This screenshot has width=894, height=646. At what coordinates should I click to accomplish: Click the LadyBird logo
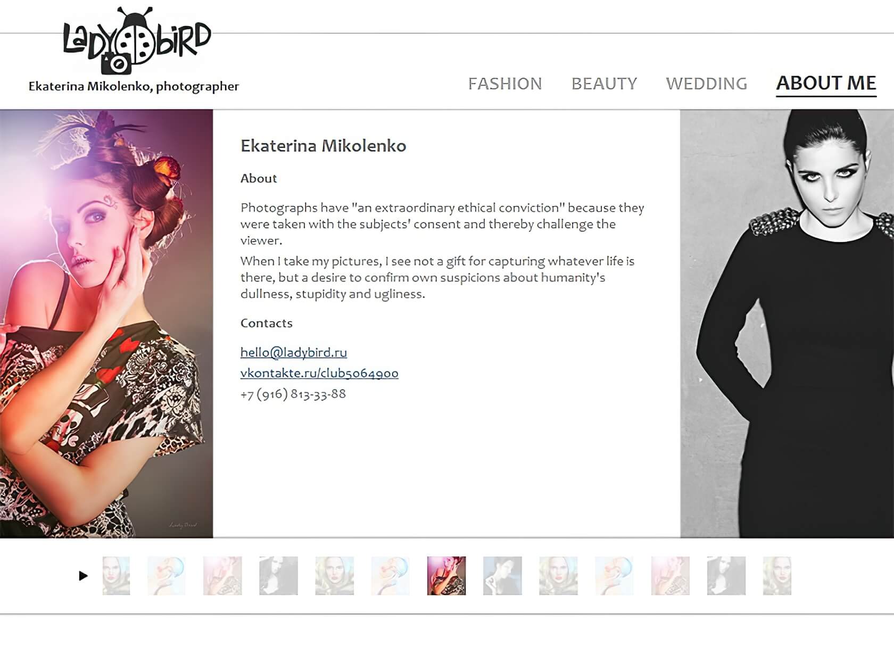[x=137, y=41]
